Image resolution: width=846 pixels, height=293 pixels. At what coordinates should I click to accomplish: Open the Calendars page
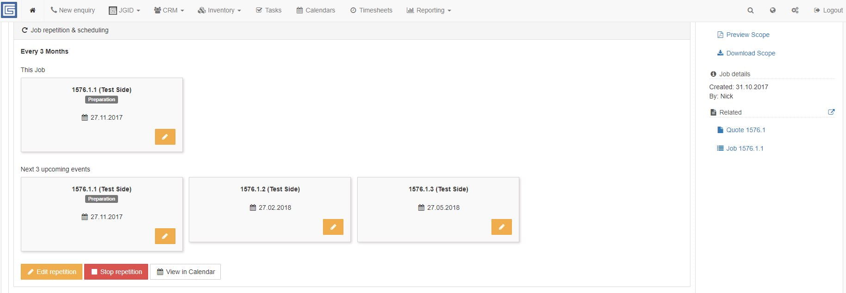pos(316,10)
